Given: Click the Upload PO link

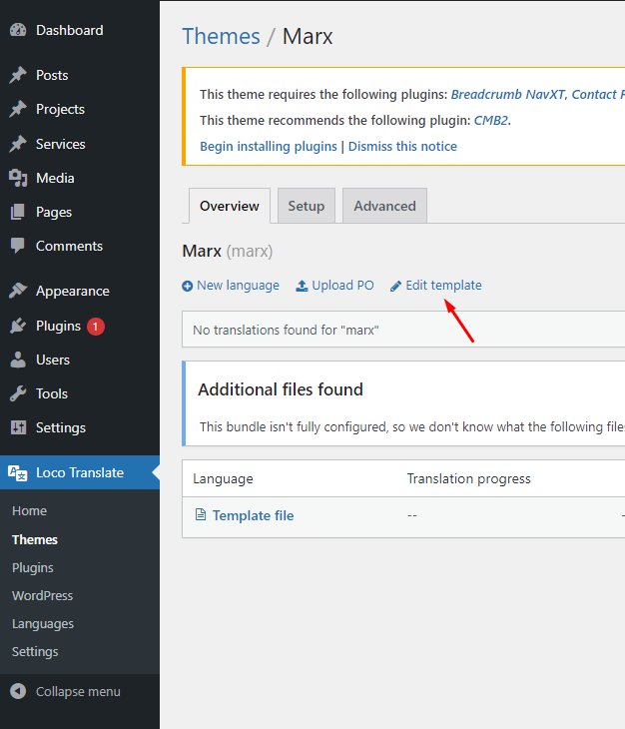Looking at the screenshot, I should pos(335,286).
